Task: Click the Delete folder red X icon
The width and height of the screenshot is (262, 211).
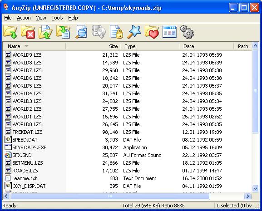Action: [28, 32]
